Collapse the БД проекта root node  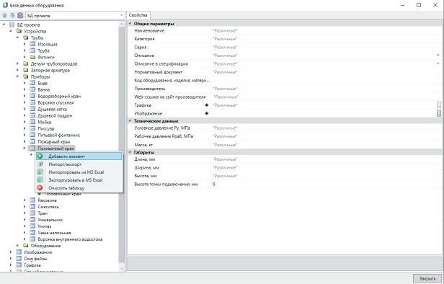(4, 25)
